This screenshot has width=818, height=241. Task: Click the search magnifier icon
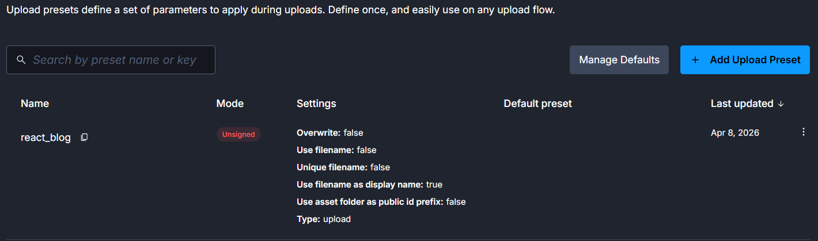coord(21,60)
